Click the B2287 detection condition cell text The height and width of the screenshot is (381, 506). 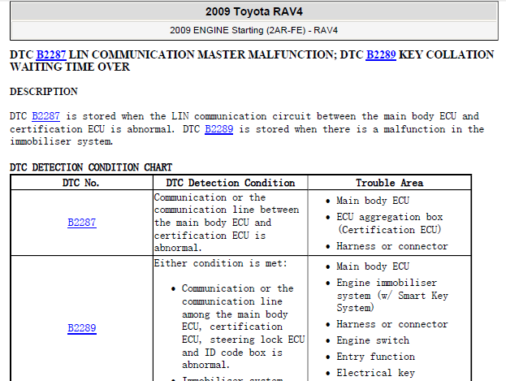pos(227,223)
